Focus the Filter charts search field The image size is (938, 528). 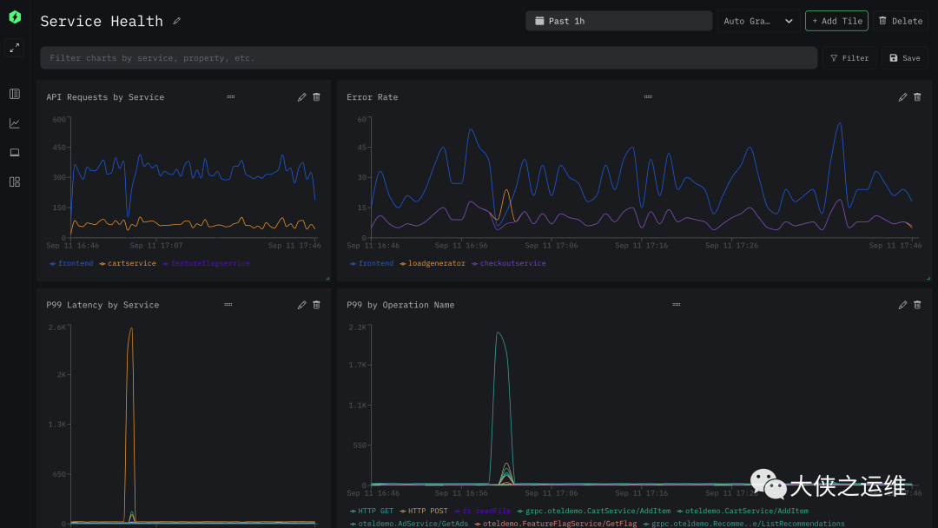tap(428, 58)
